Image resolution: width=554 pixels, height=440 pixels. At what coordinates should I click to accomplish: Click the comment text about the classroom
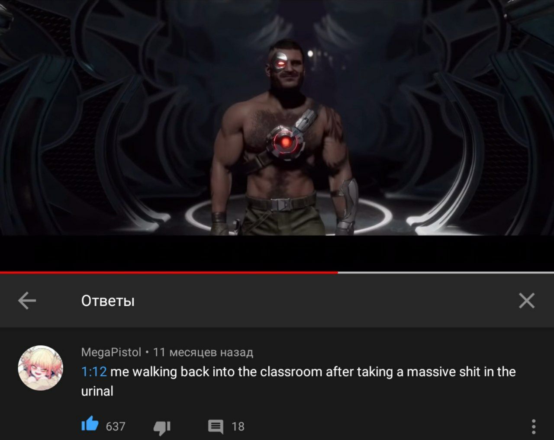[299, 381]
